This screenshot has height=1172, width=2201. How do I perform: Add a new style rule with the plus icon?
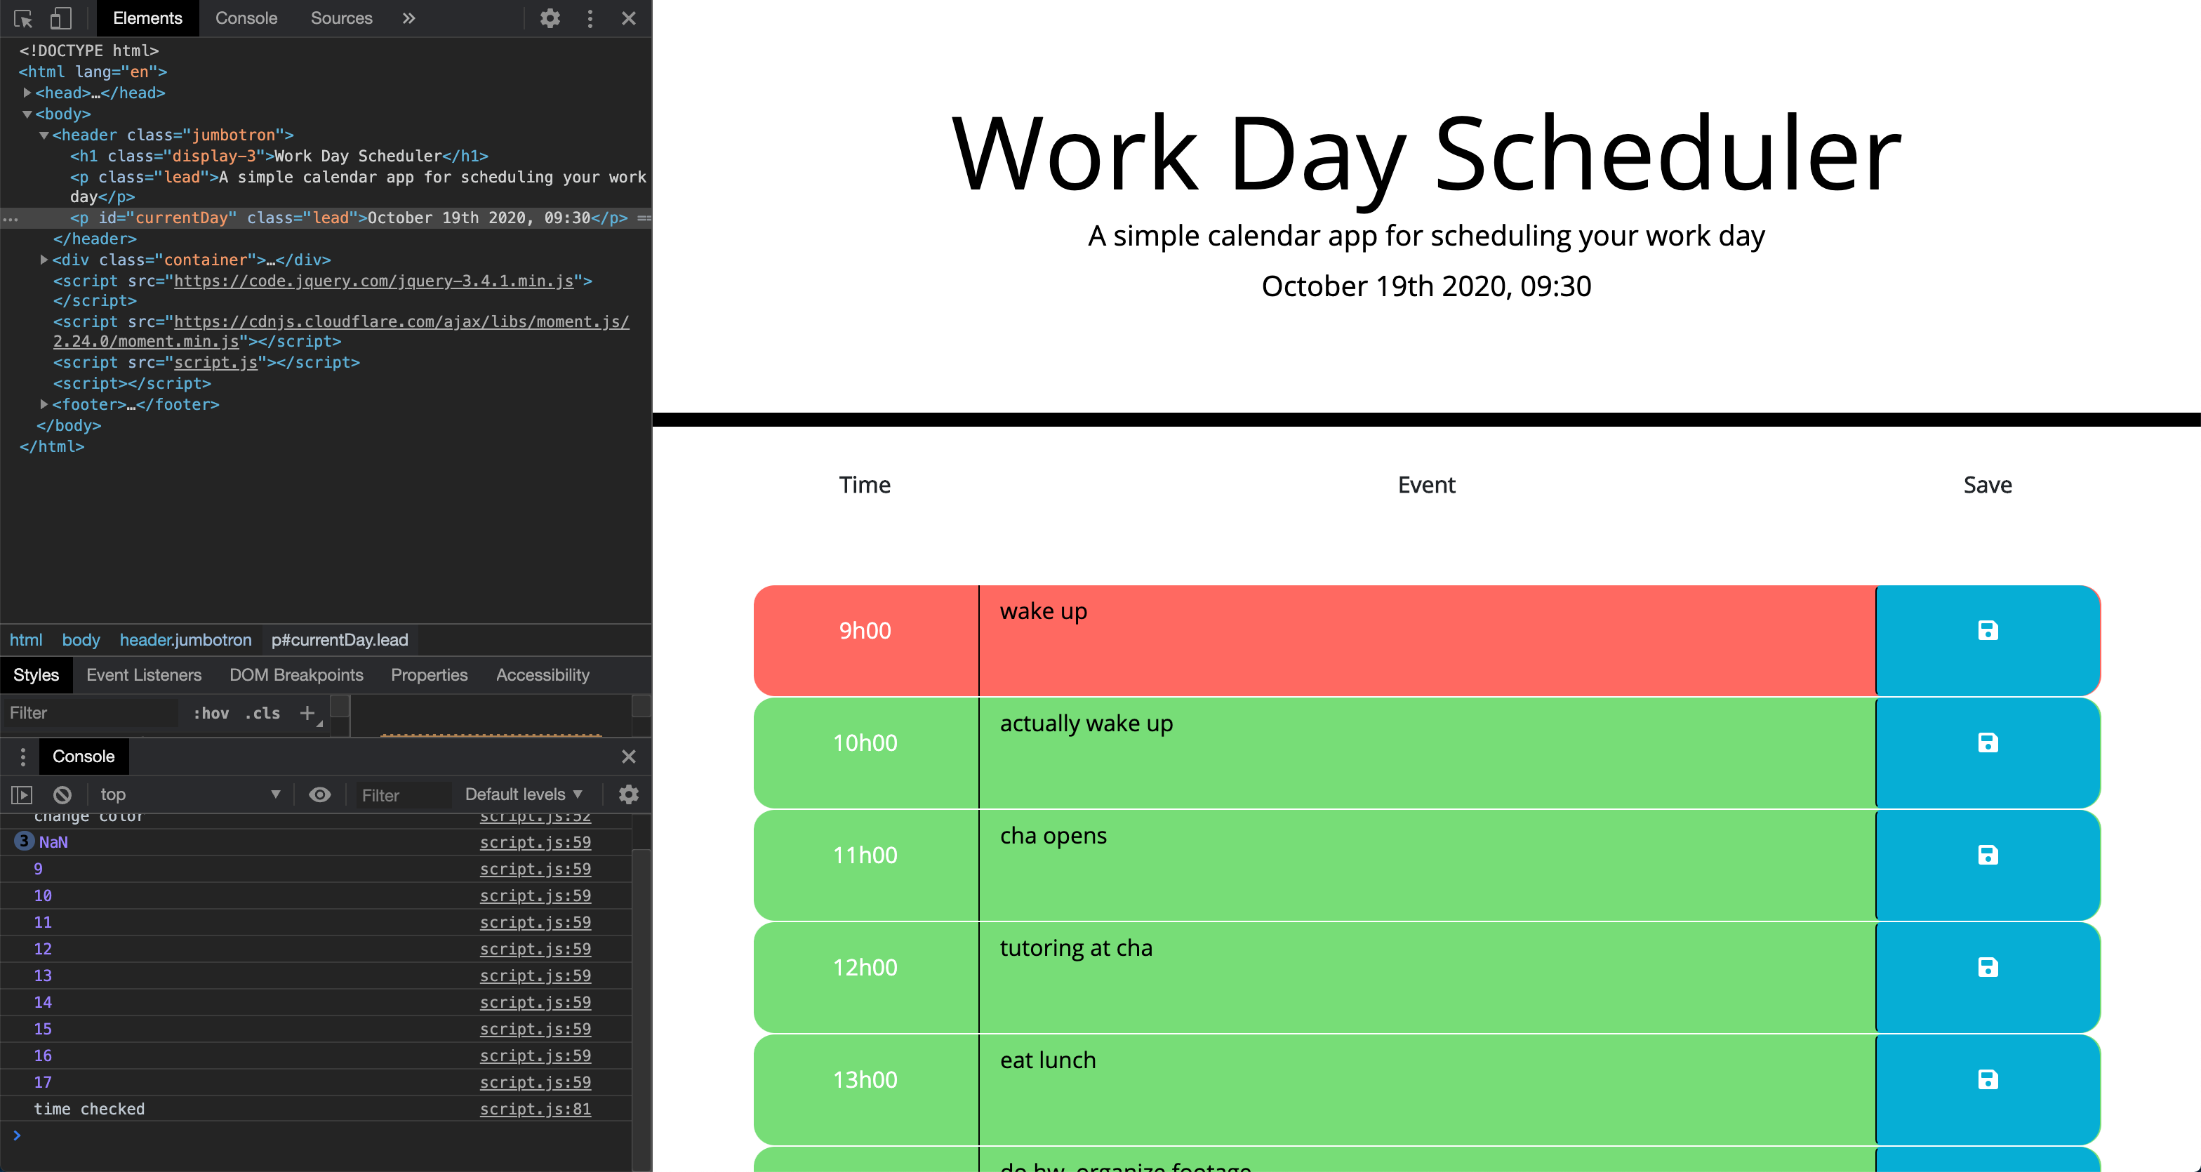pyautogui.click(x=307, y=713)
